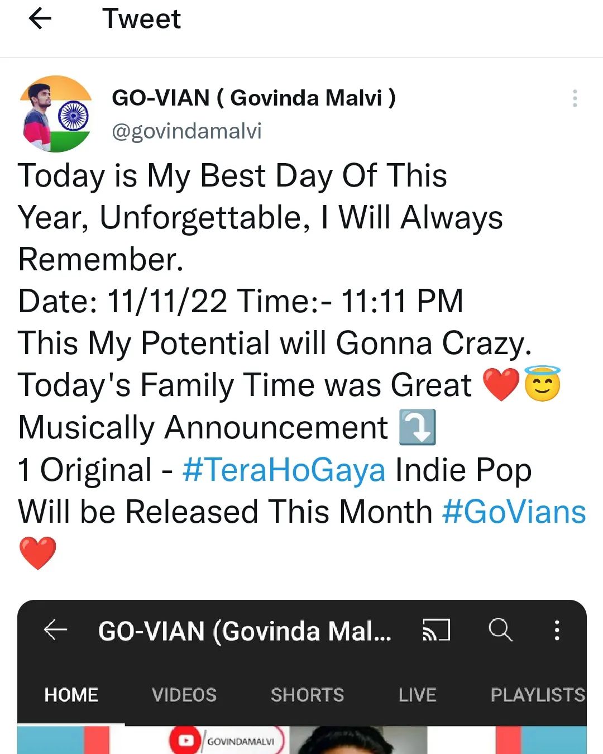This screenshot has width=603, height=754.
Task: Open the GO-VIAN ( Govinda Malvi ) display name
Action: [253, 98]
